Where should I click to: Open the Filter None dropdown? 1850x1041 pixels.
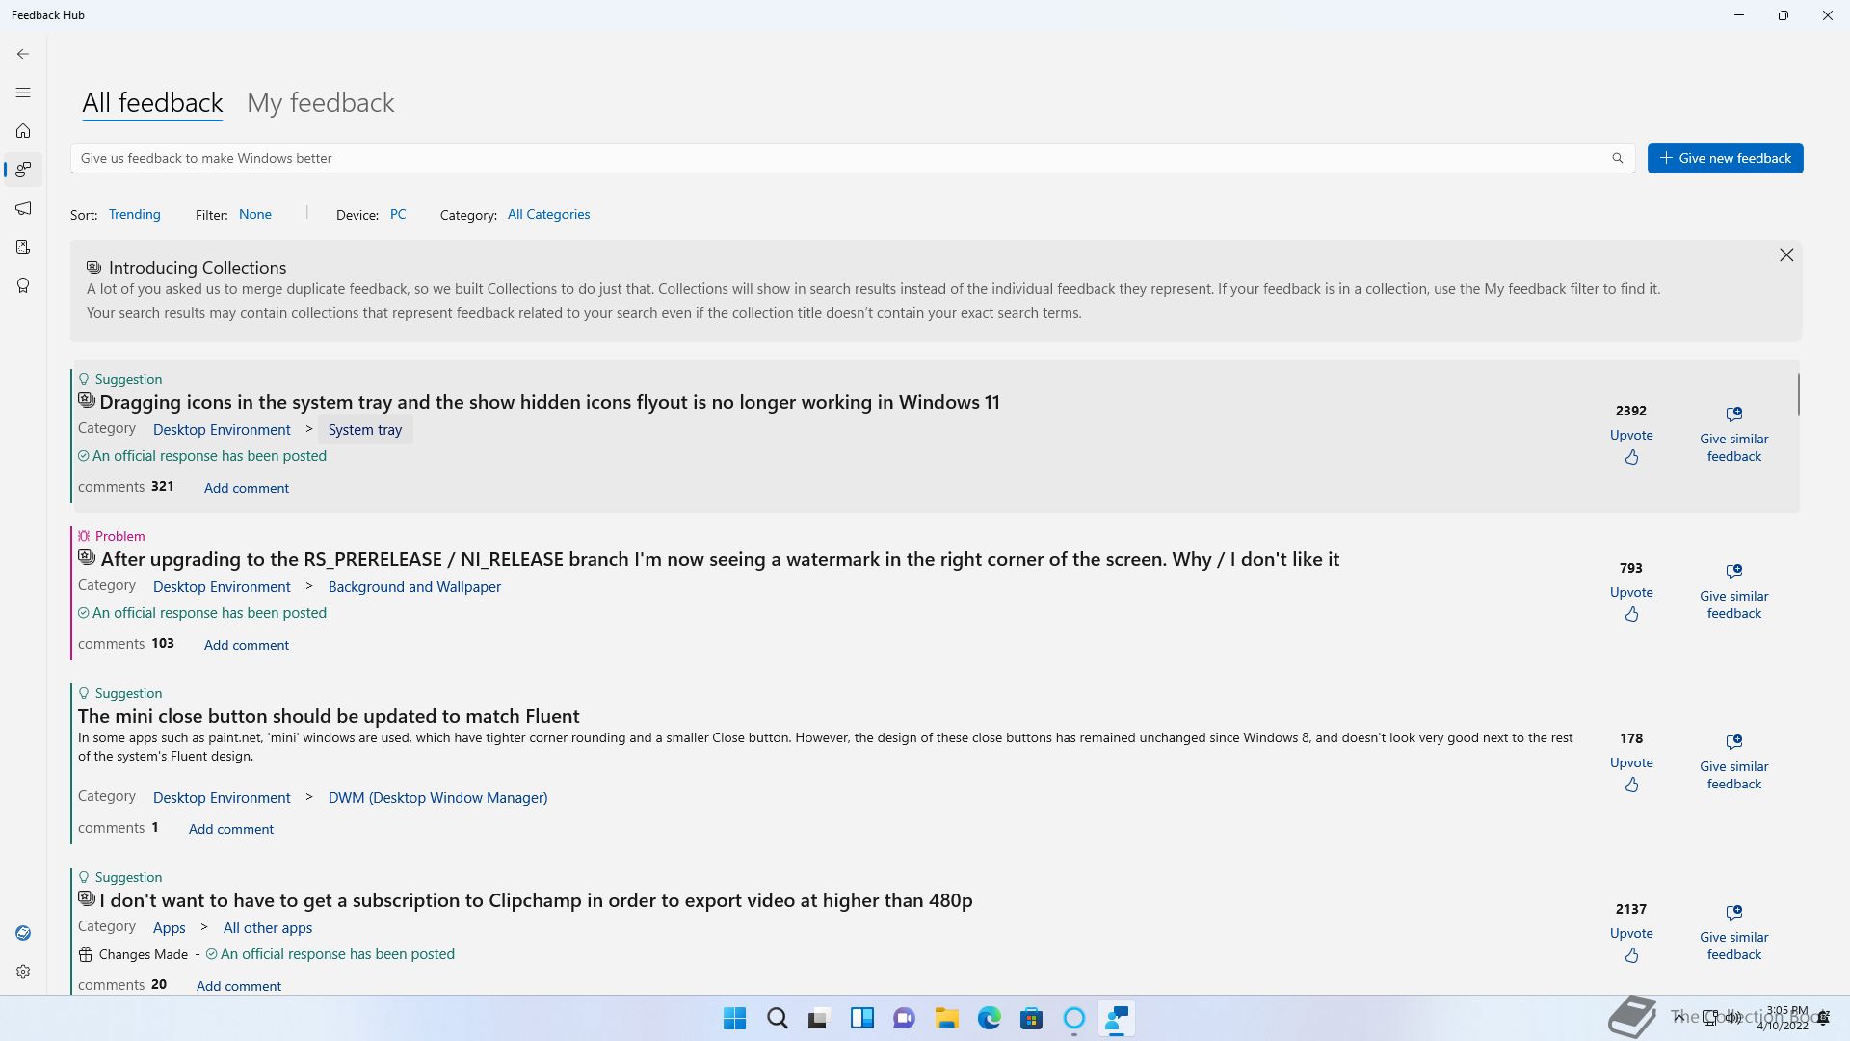(x=255, y=214)
